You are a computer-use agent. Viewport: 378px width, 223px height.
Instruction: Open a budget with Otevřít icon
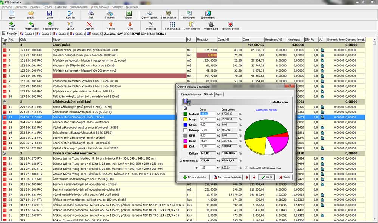click(x=31, y=13)
